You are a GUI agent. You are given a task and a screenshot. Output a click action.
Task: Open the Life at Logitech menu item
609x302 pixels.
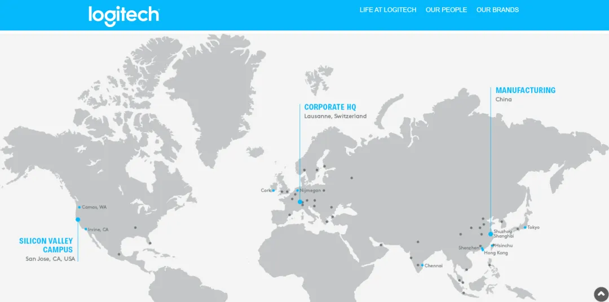coord(387,10)
